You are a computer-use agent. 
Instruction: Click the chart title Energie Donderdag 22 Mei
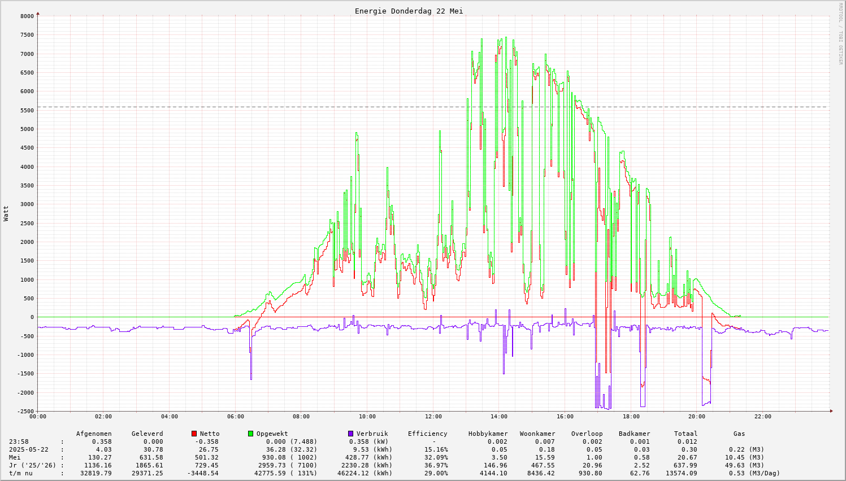click(409, 11)
